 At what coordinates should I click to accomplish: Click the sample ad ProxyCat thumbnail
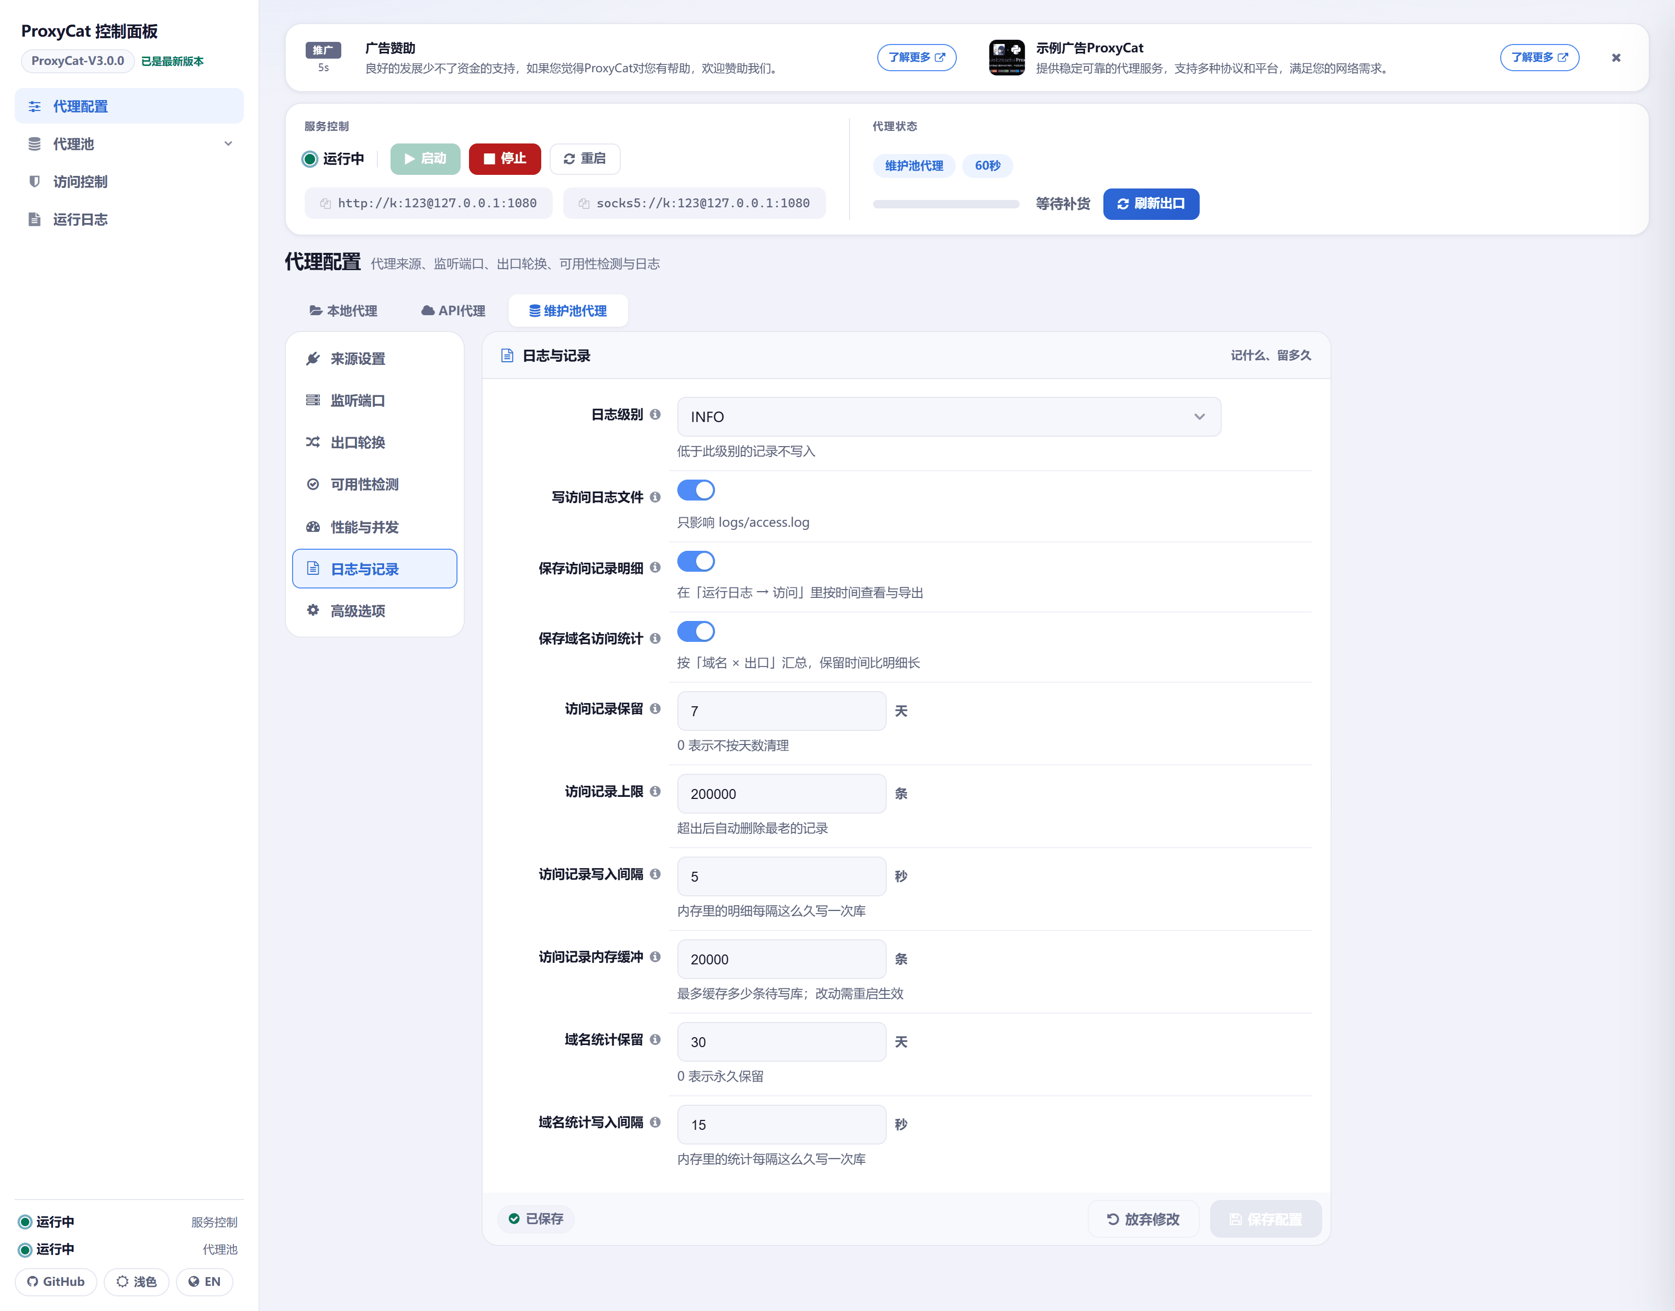(1007, 58)
